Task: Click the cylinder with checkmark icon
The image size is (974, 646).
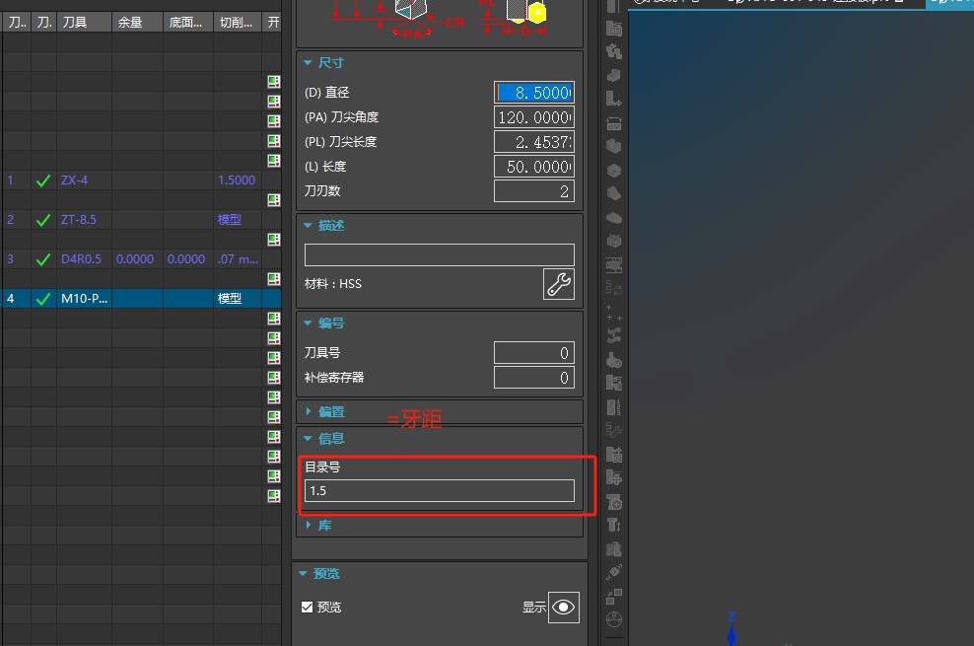Action: (614, 360)
